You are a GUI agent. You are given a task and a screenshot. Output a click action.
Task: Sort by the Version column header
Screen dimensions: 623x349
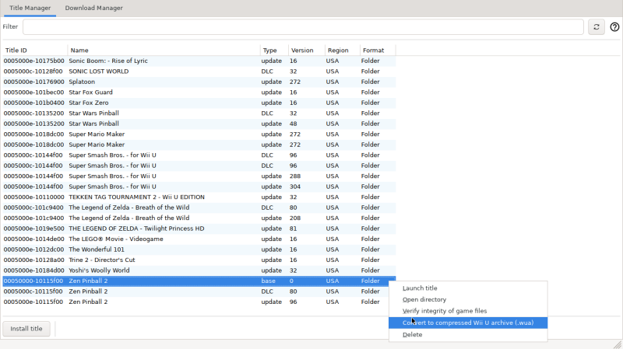pyautogui.click(x=307, y=51)
